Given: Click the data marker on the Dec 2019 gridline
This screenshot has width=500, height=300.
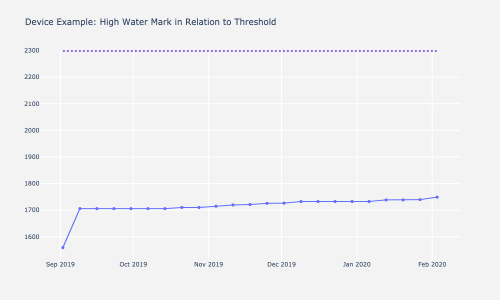Looking at the screenshot, I should coord(284,203).
